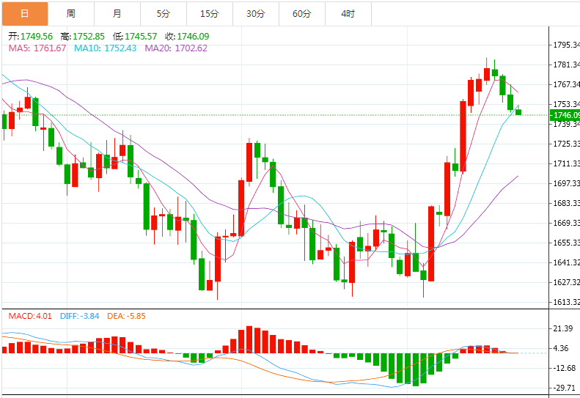Image resolution: width=580 pixels, height=398 pixels.
Task: Open the 15分 timeframe tab
Action: click(210, 14)
